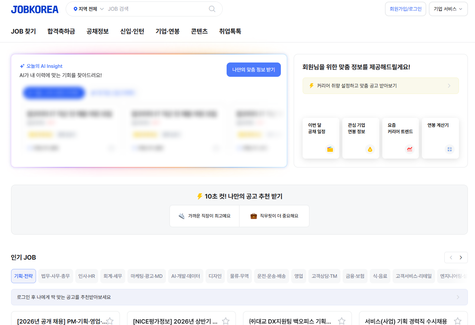Click the 나만의 맞춤 정보 받기 button
This screenshot has width=475, height=325.
(254, 70)
